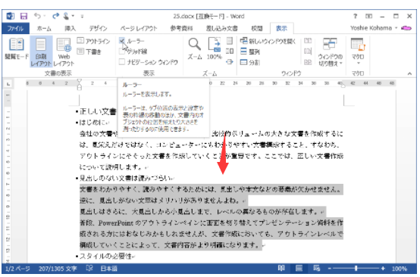Select print layout button in status bar
This screenshot has width=420, height=277.
(x=299, y=268)
